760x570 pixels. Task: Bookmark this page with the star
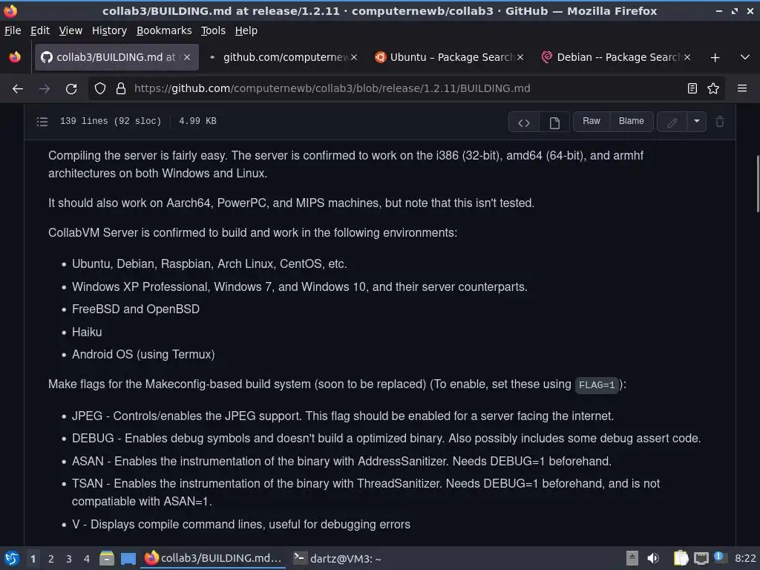point(713,89)
